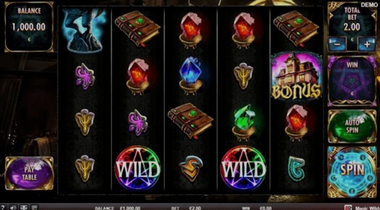This screenshot has width=380, height=210.
Task: Click the wizard hat symbol on first reel
Action: [x=85, y=30]
